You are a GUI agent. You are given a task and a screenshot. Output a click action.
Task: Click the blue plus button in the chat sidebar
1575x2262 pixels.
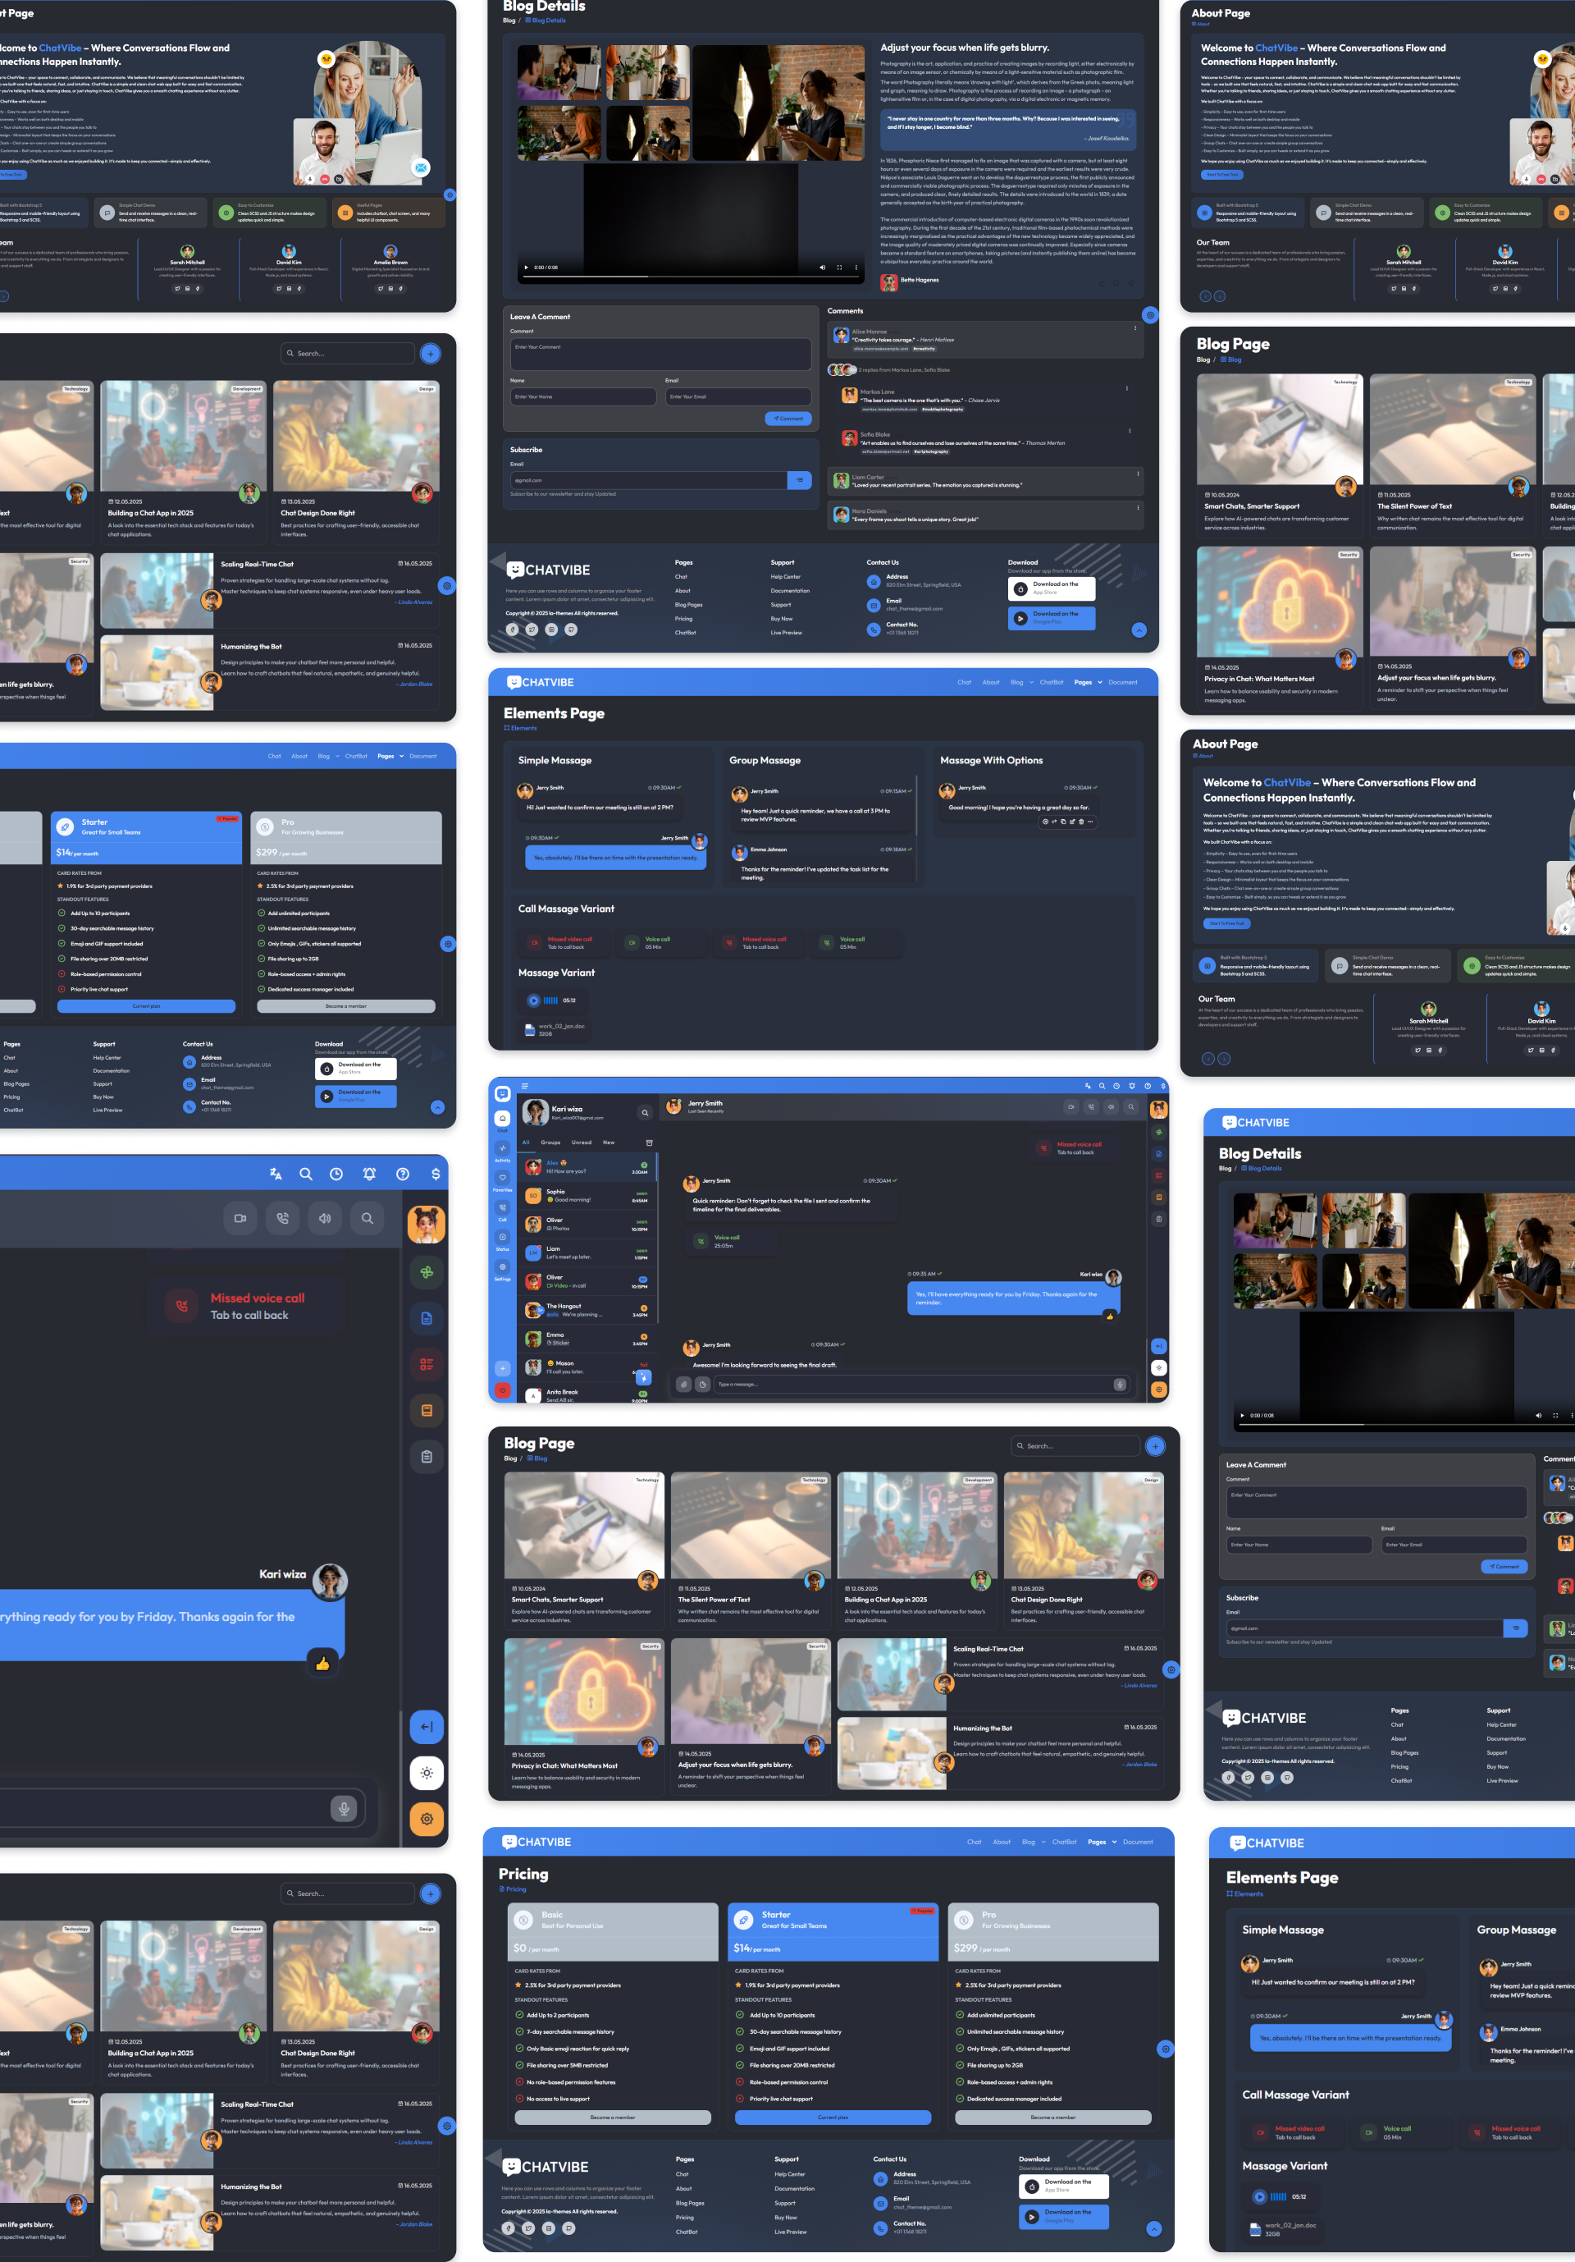click(502, 1368)
